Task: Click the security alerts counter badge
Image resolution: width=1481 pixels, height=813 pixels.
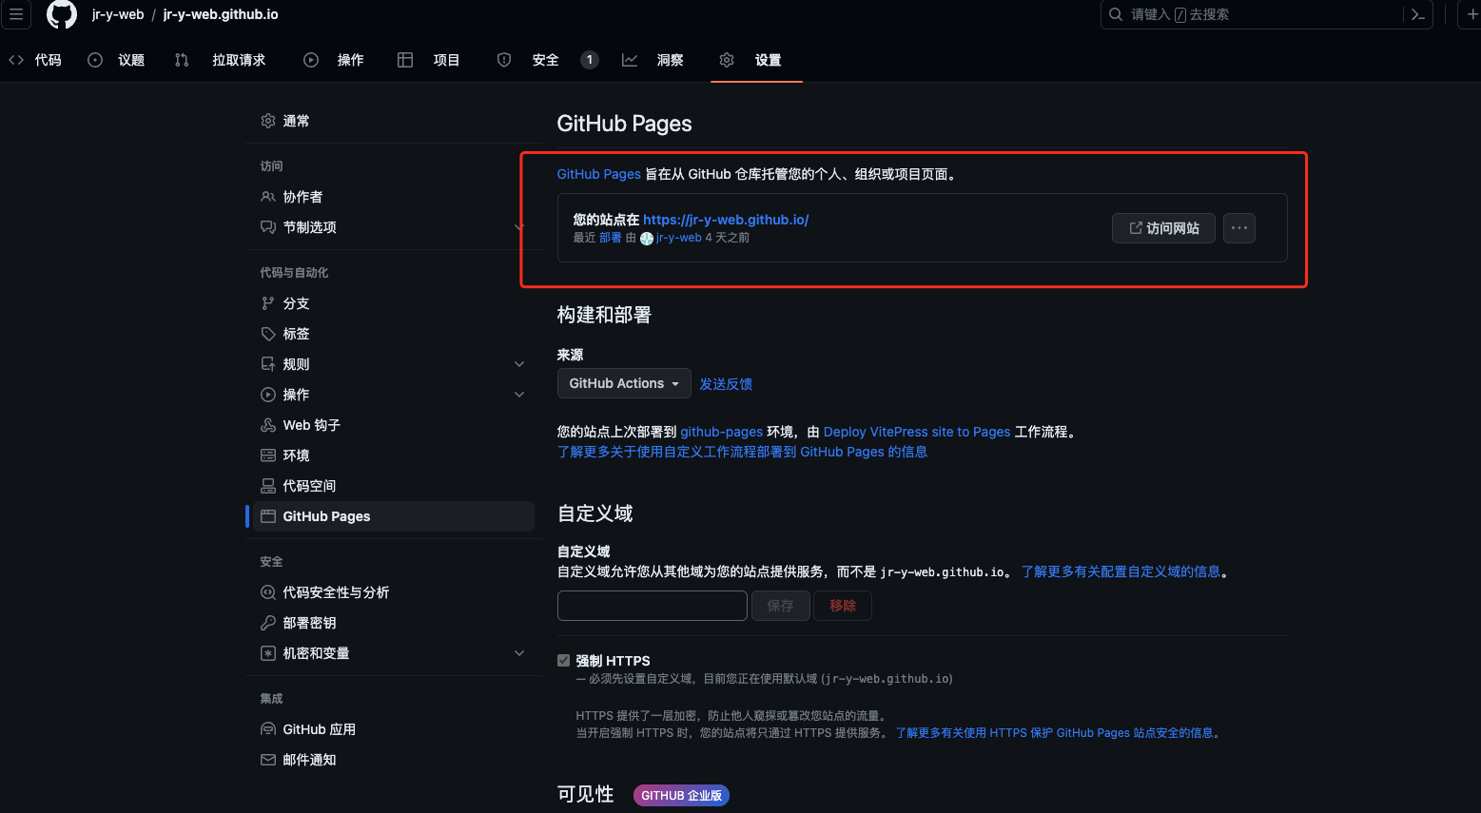Action: click(x=590, y=60)
